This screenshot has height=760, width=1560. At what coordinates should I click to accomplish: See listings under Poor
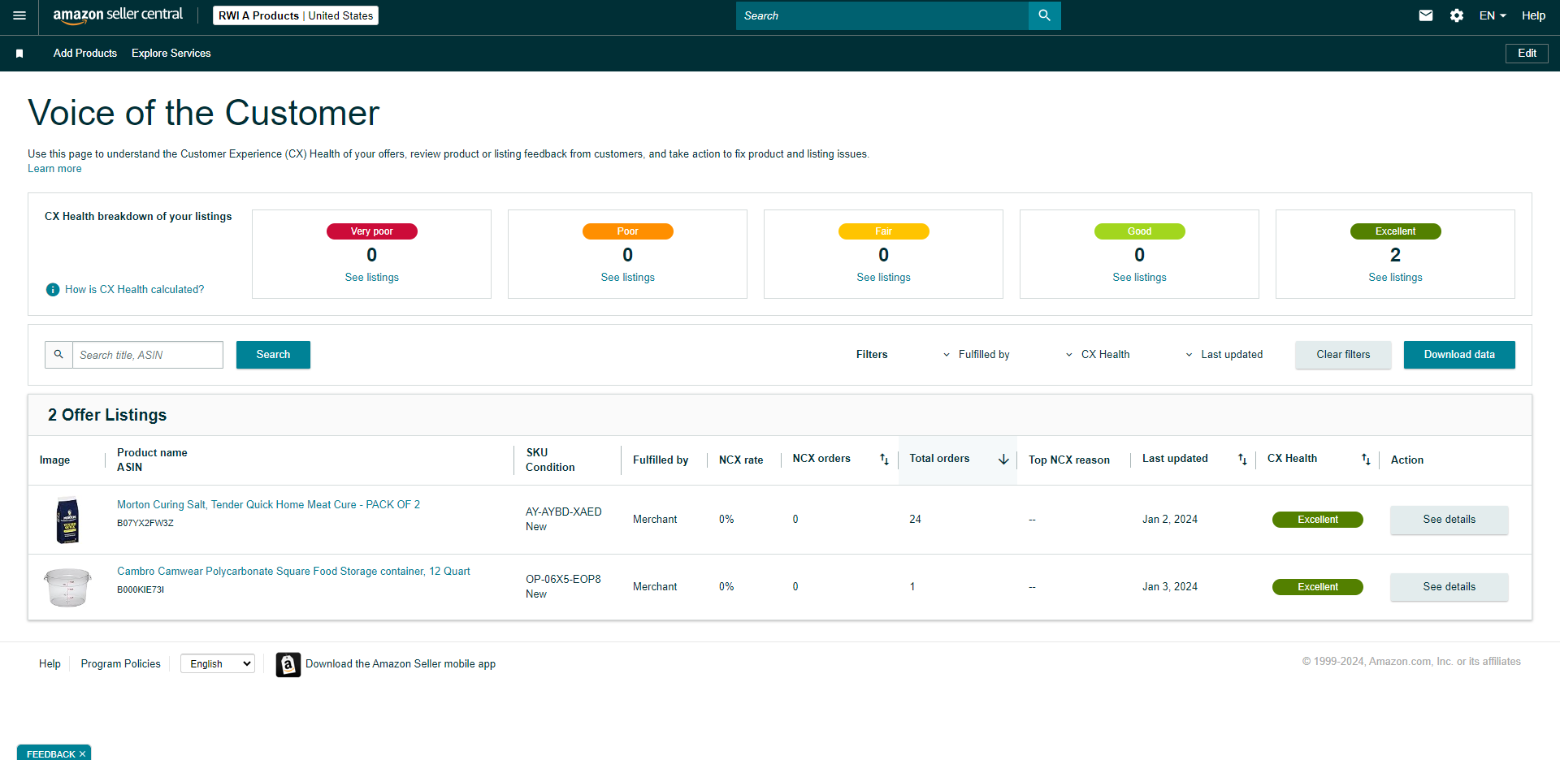pyautogui.click(x=628, y=278)
